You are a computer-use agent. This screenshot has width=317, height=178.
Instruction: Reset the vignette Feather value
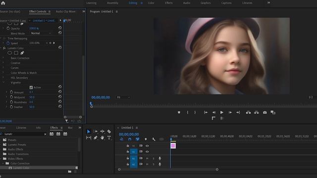pyautogui.click(x=60, y=106)
